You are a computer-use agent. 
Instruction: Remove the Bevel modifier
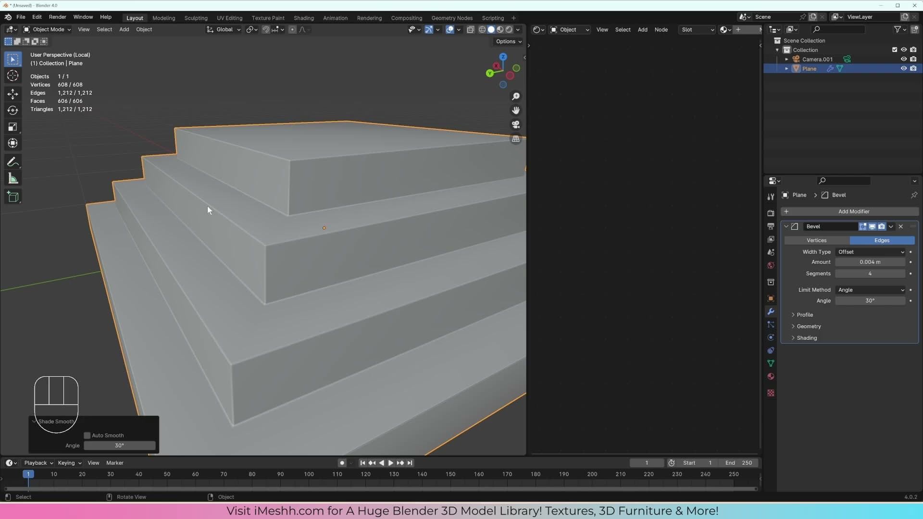901,226
